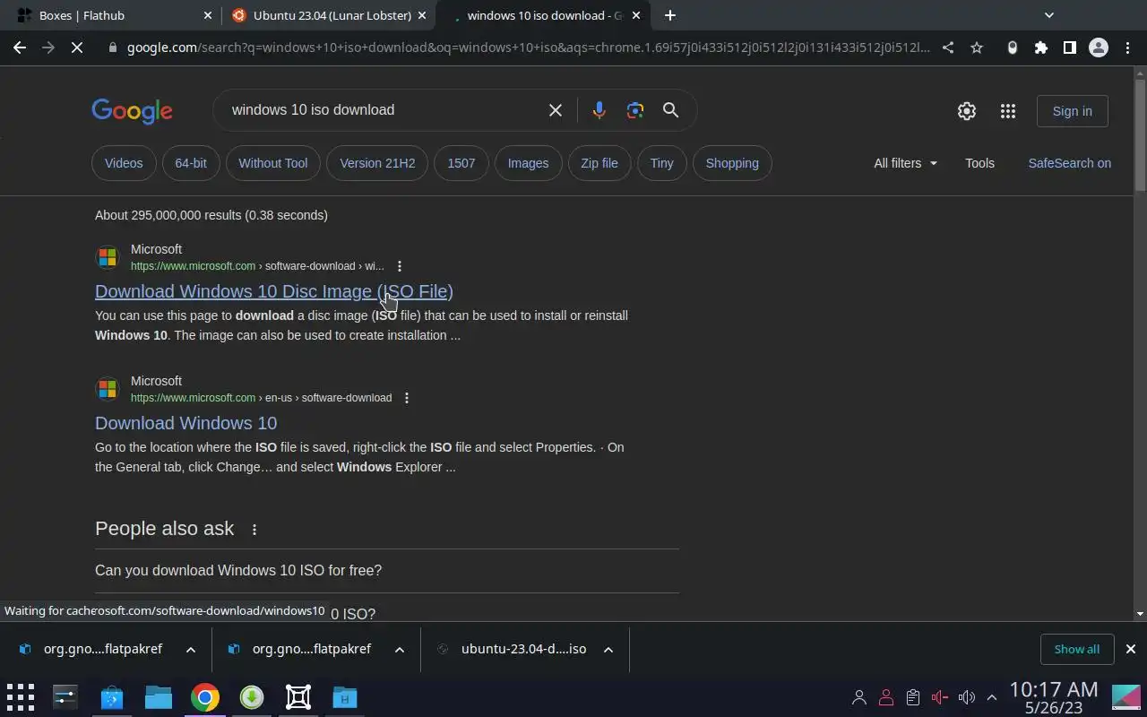
Task: Expand 'Can you download Windows 10 ISO for free?'
Action: (386, 571)
